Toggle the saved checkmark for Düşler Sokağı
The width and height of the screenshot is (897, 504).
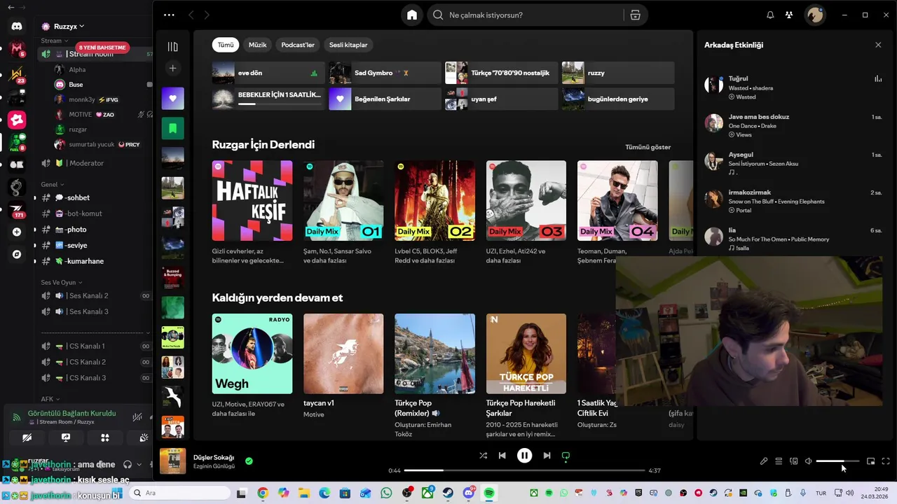point(249,461)
